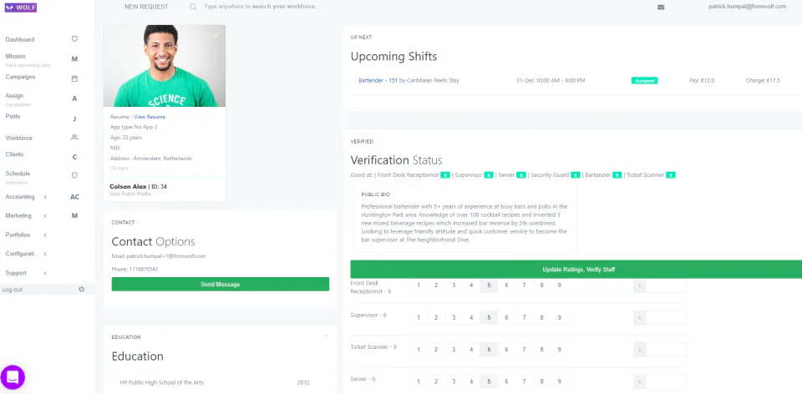Image resolution: width=802 pixels, height=394 pixels.
Task: Click the Supervisor rate input field
Action: pos(666,318)
